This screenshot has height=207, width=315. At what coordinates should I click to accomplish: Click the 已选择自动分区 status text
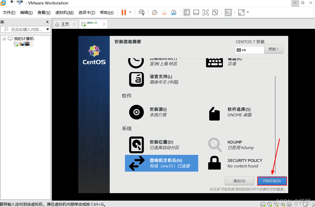point(164,148)
